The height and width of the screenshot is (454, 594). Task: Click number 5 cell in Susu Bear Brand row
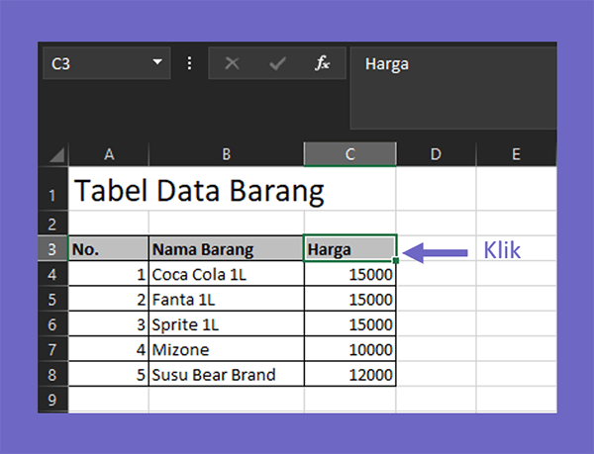click(x=109, y=374)
